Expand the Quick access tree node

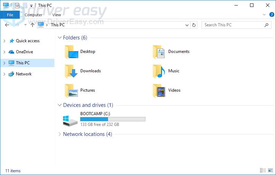point(4,41)
